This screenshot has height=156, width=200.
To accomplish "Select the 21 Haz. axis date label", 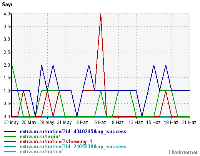I will pos(190,122).
